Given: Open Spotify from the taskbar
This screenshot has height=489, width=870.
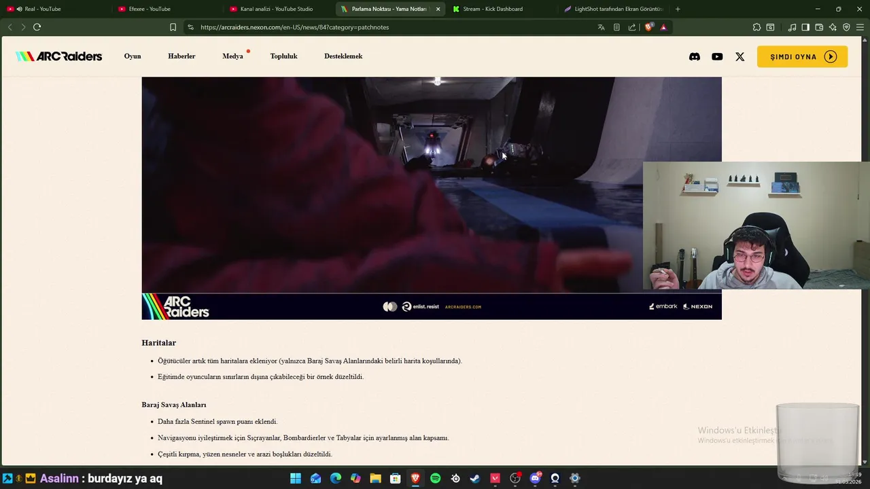Looking at the screenshot, I should pos(436,478).
